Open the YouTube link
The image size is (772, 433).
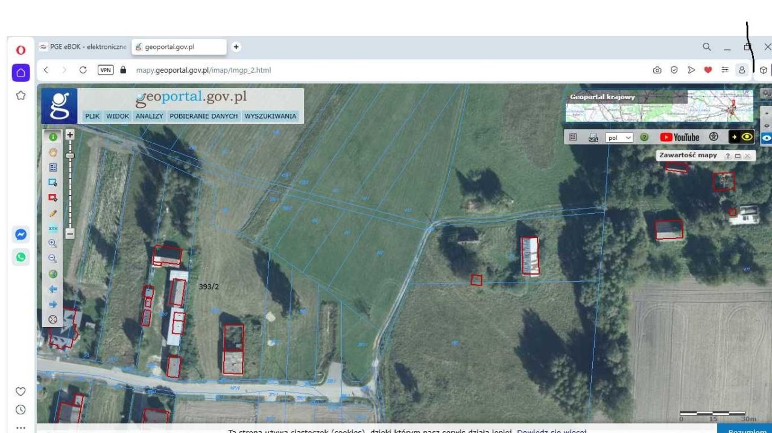tap(679, 137)
